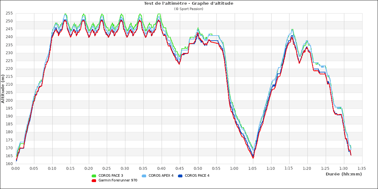Viewport: 378px width, 189px height.
Task: Click the 160 altitude axis label
Action: click(9, 164)
